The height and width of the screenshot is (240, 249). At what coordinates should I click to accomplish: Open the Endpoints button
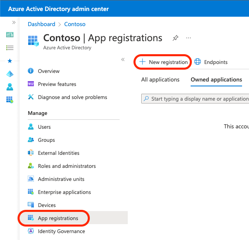(x=211, y=62)
